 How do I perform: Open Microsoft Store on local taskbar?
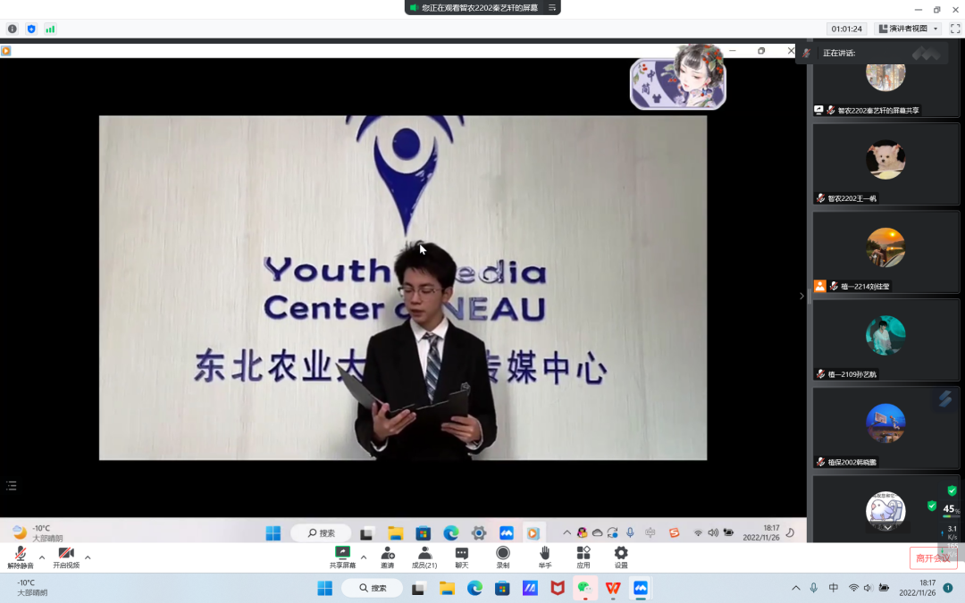point(502,588)
